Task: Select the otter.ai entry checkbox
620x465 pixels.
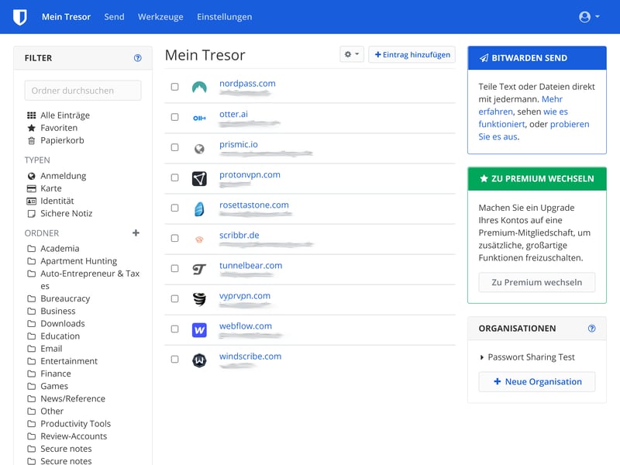Action: click(x=174, y=115)
